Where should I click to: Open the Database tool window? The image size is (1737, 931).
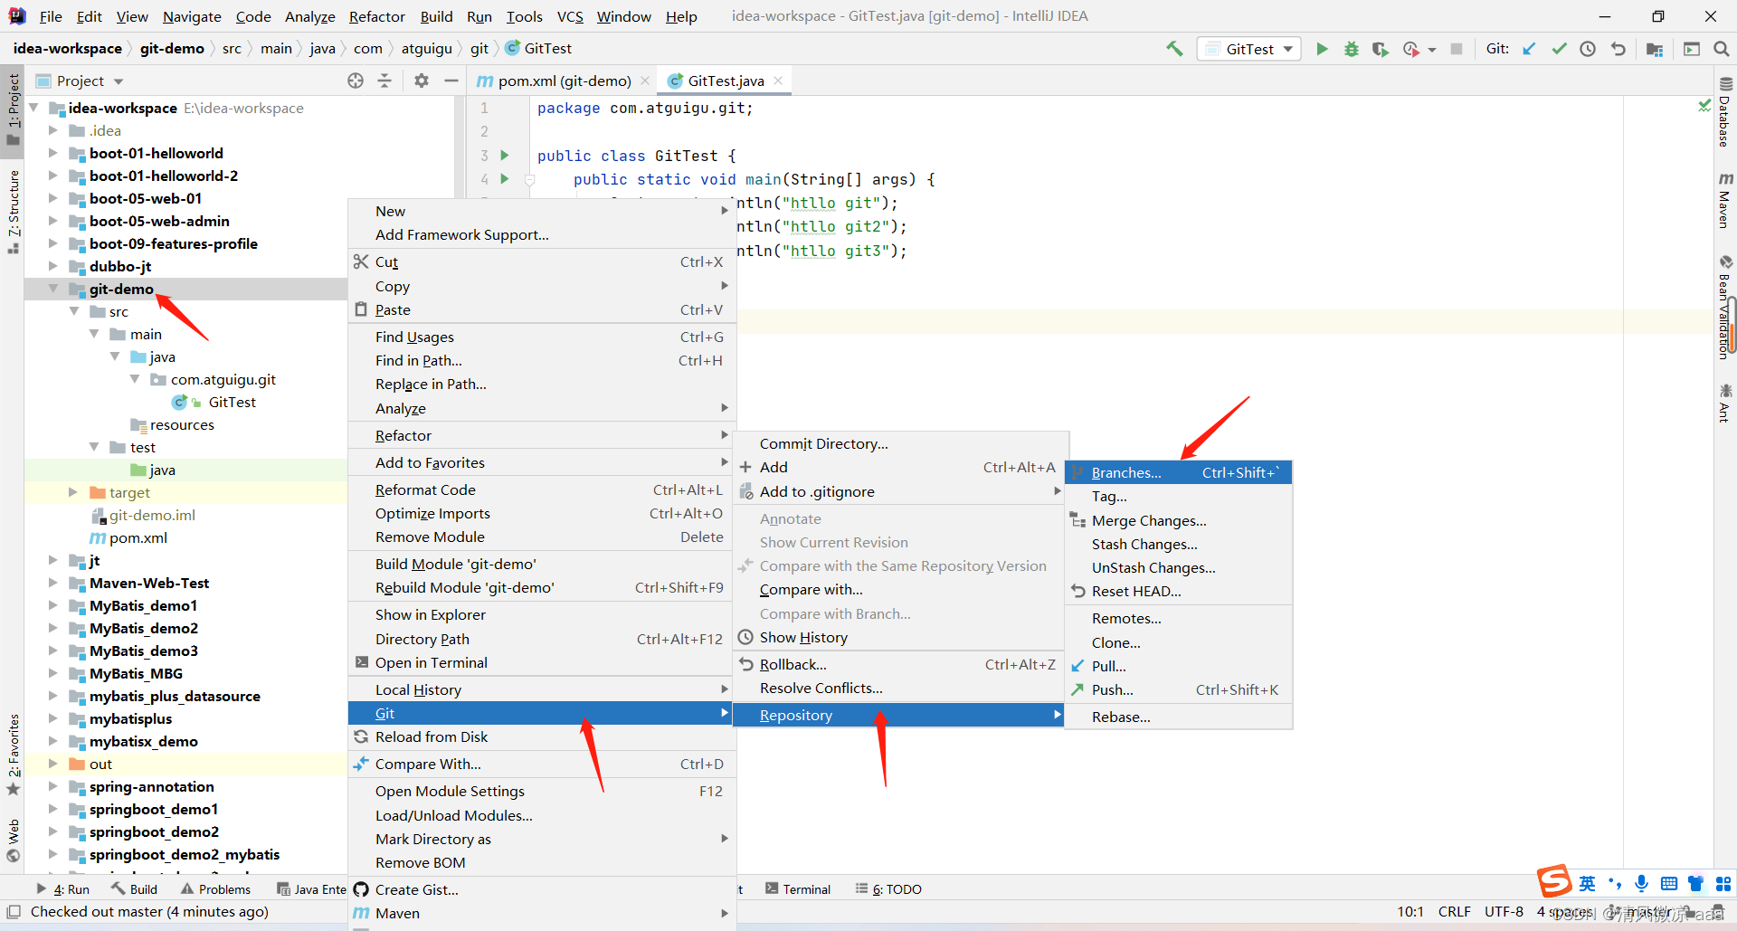(1725, 111)
